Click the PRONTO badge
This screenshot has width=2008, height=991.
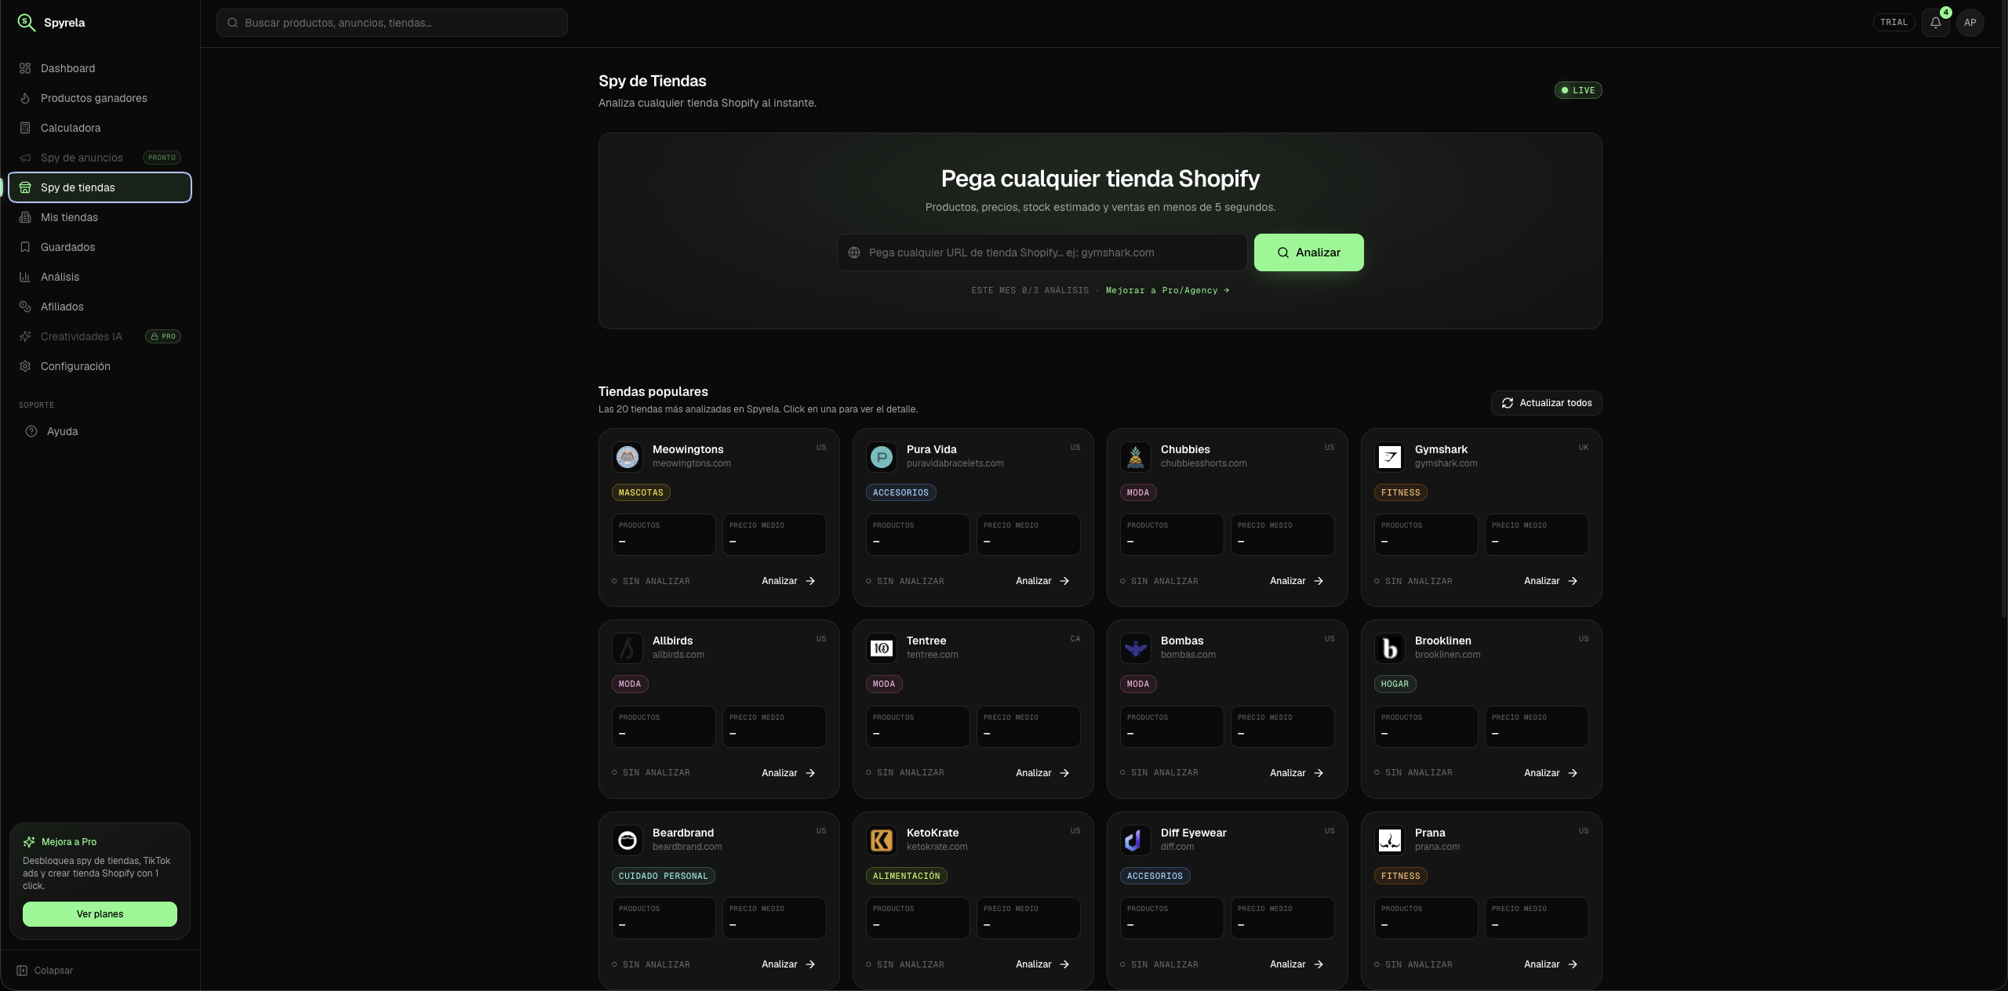162,158
